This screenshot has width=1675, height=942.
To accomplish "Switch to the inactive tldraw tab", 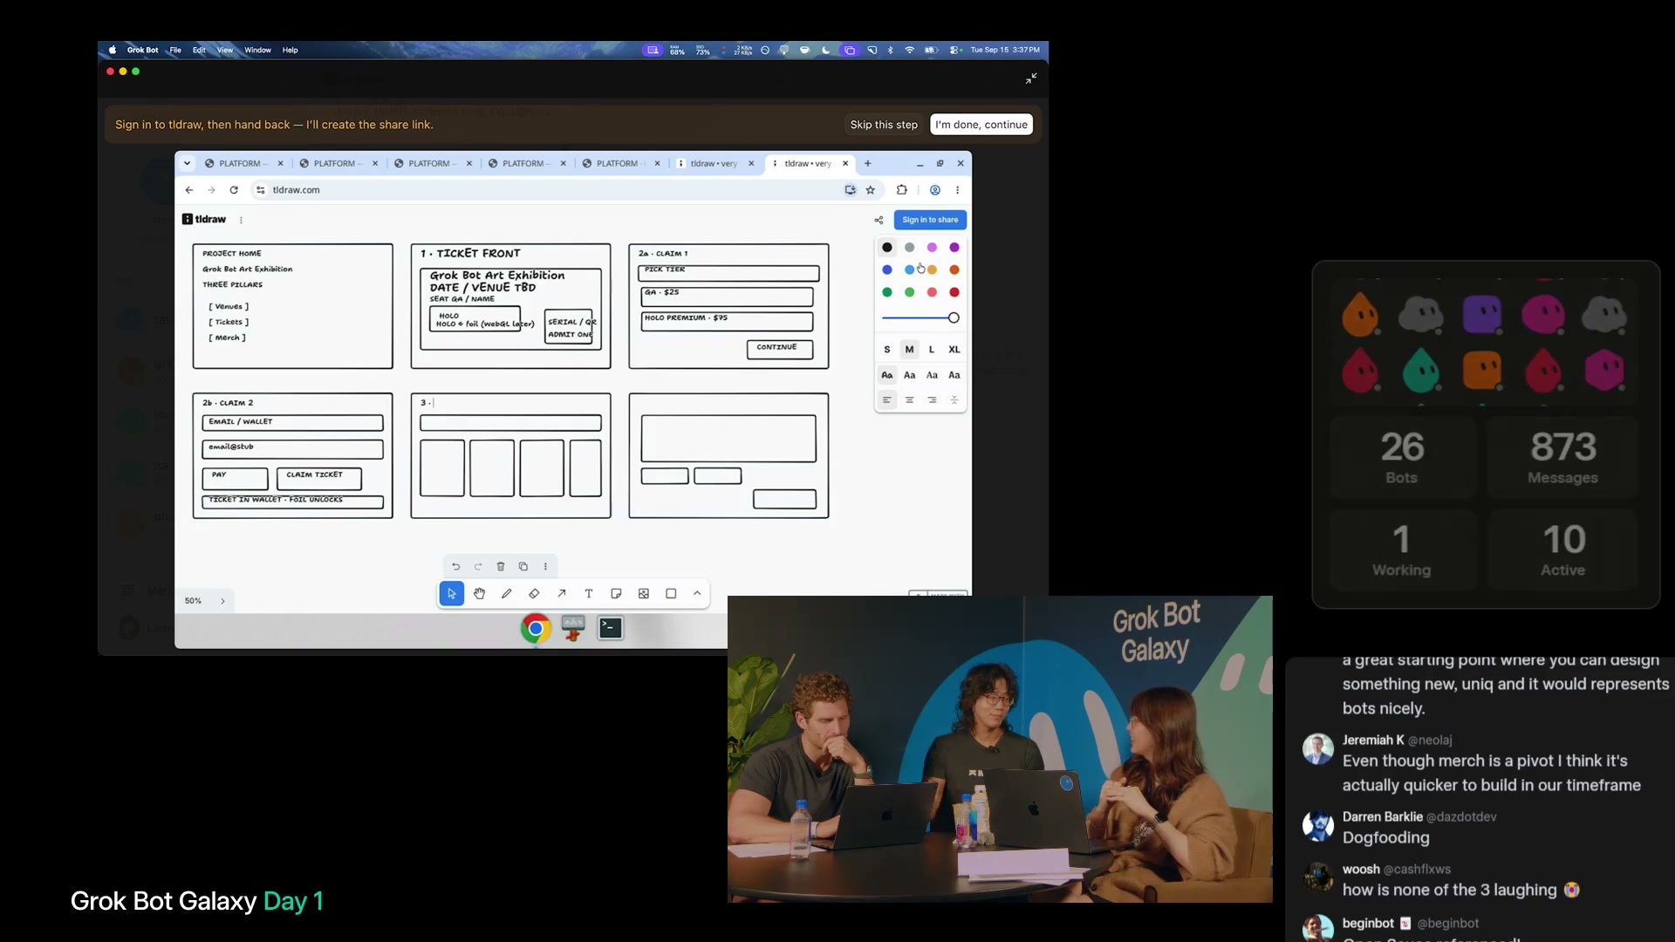I will tap(714, 164).
